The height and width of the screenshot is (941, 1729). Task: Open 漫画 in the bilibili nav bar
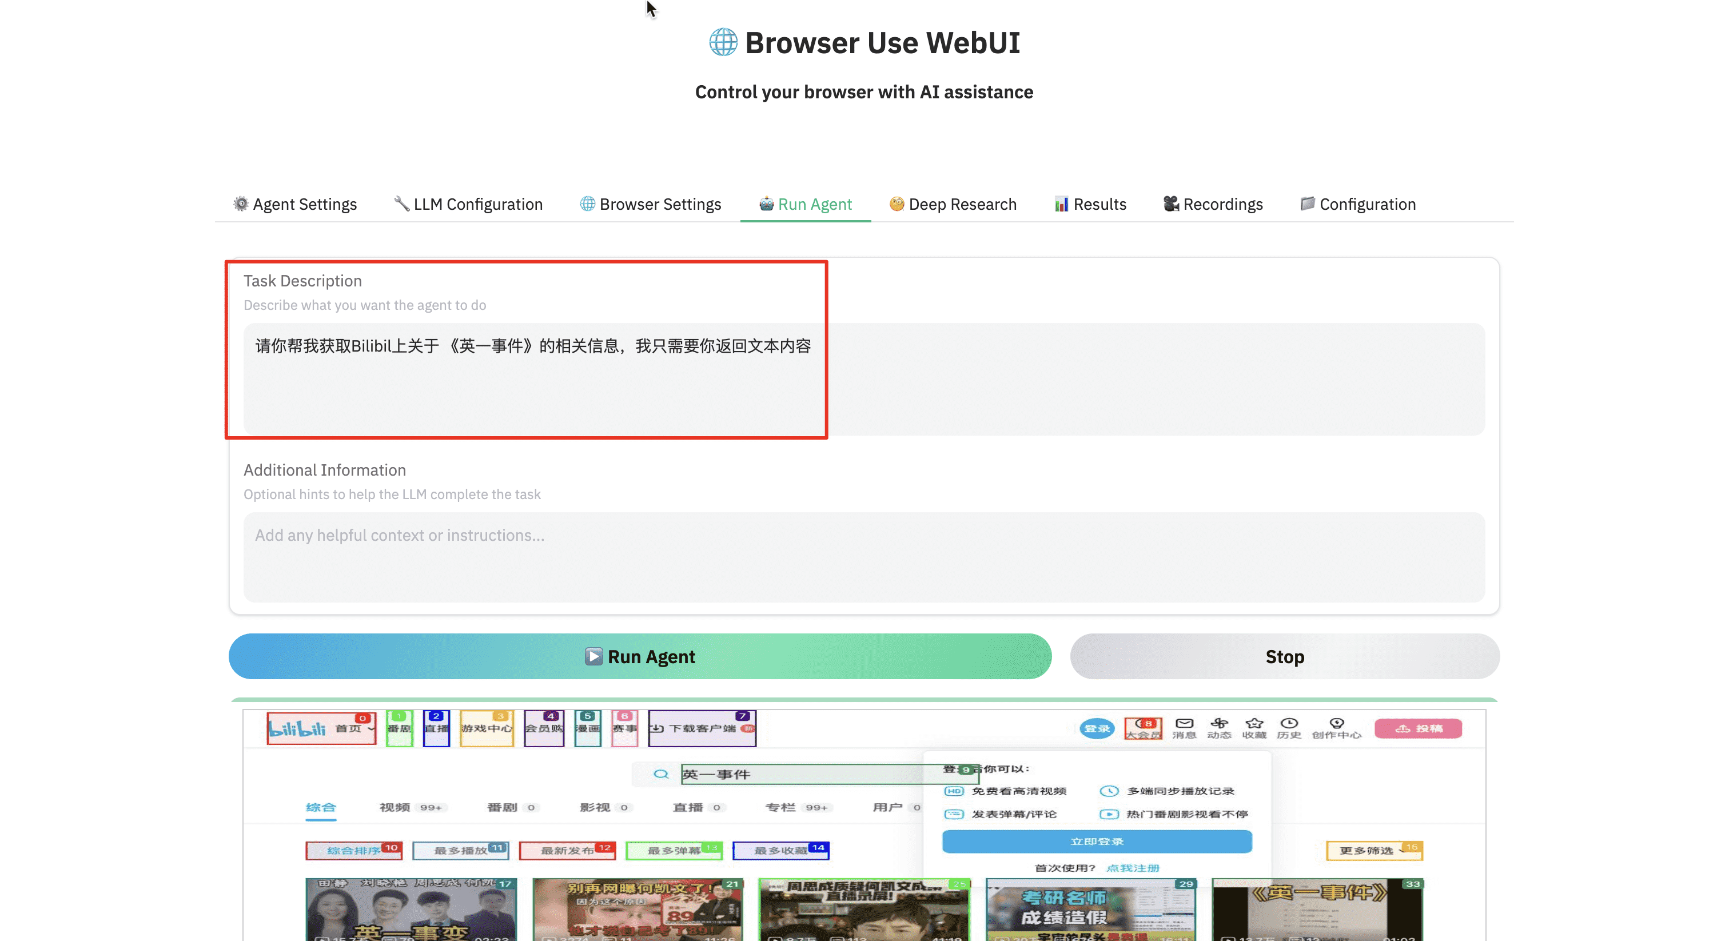588,729
